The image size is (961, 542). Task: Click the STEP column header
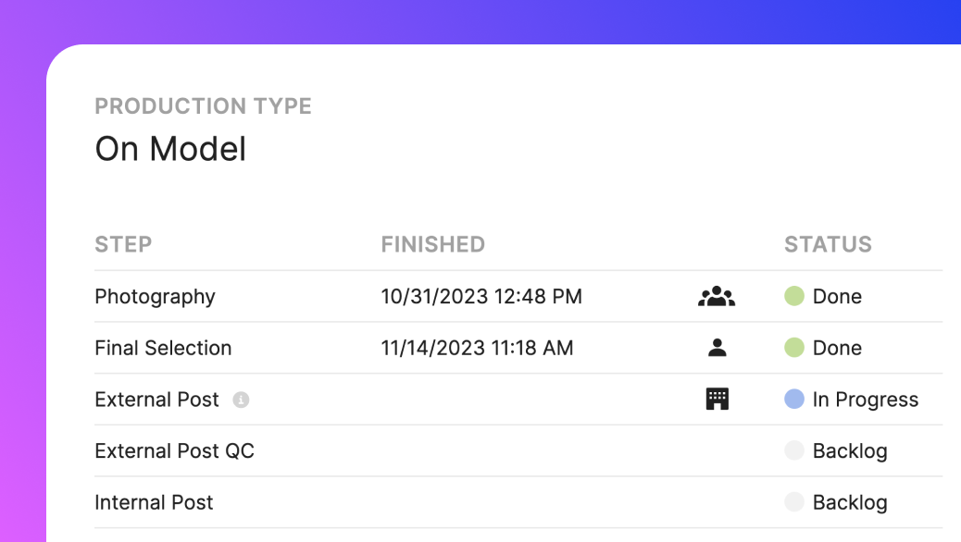123,245
